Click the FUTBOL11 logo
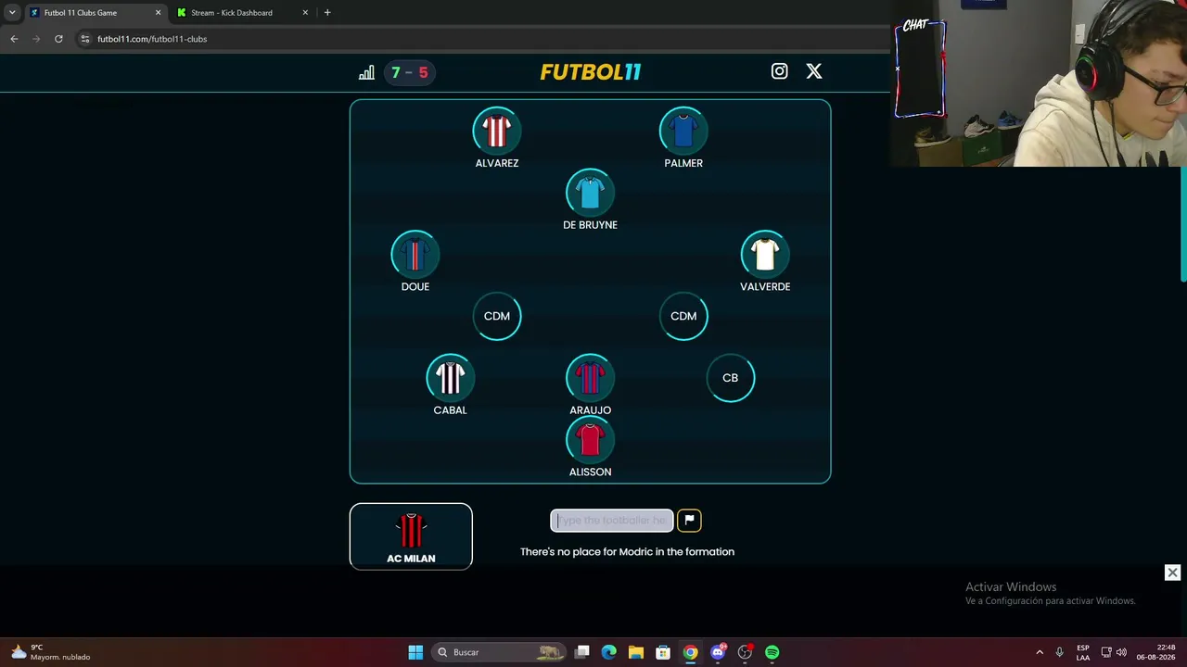This screenshot has width=1187, height=667. tap(591, 72)
